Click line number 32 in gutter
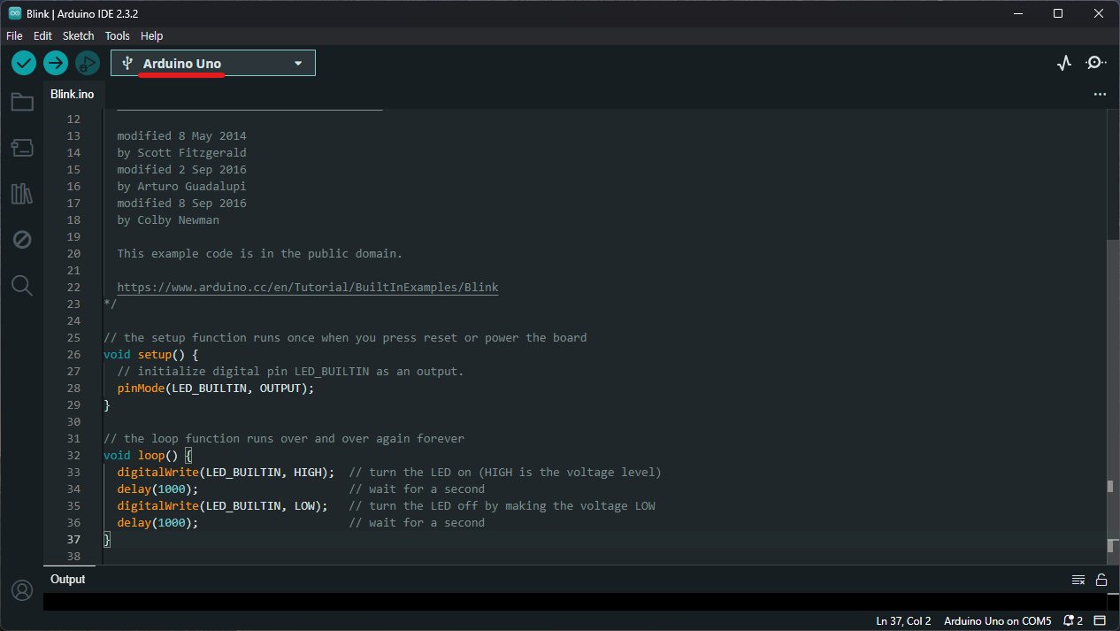The width and height of the screenshot is (1120, 631). pos(73,456)
